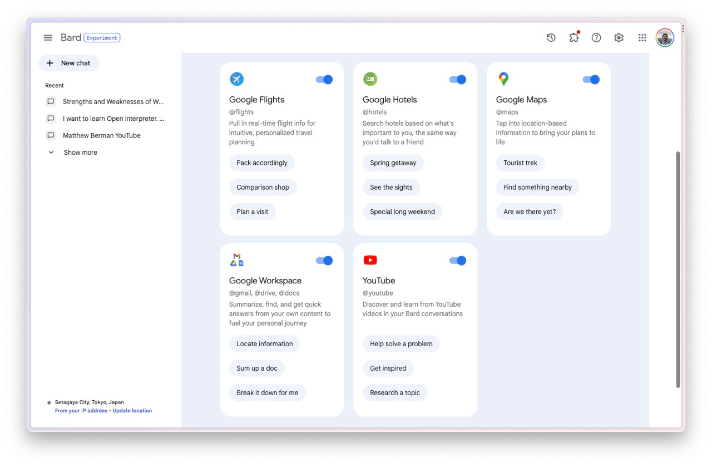The image size is (712, 467).
Task: Select Locate information suggestion
Action: point(265,344)
